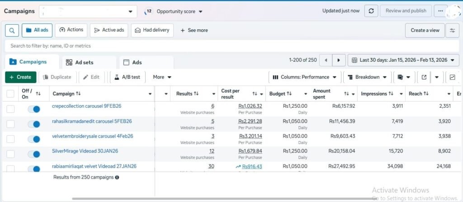Switch to the Ads tab
The image size is (463, 202).
[132, 62]
